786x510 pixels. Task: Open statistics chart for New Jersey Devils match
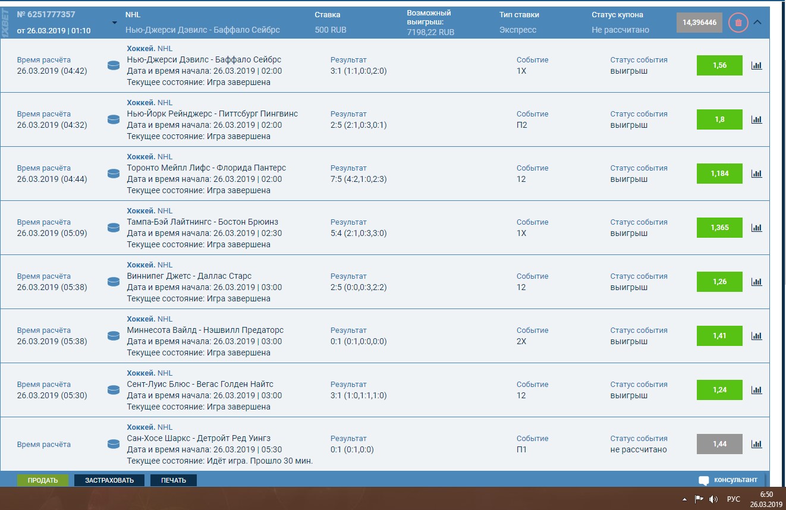[x=756, y=65]
